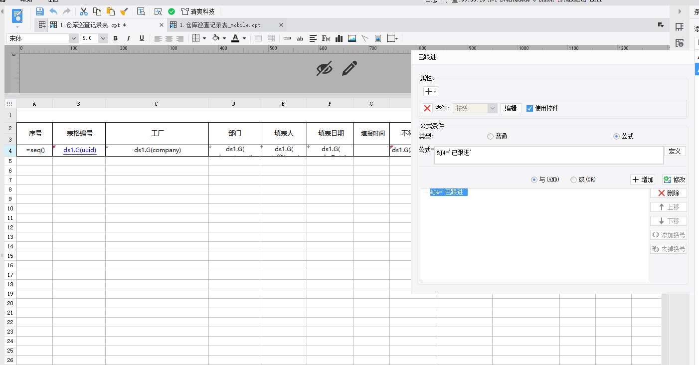Insert a chart using the bar chart icon
Screen dimensions: 699x365
pos(339,38)
